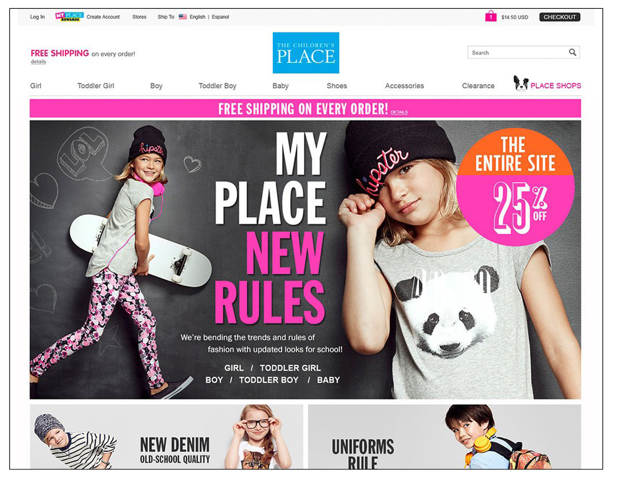
Task: Click The Children's Place blue logo
Action: click(306, 53)
